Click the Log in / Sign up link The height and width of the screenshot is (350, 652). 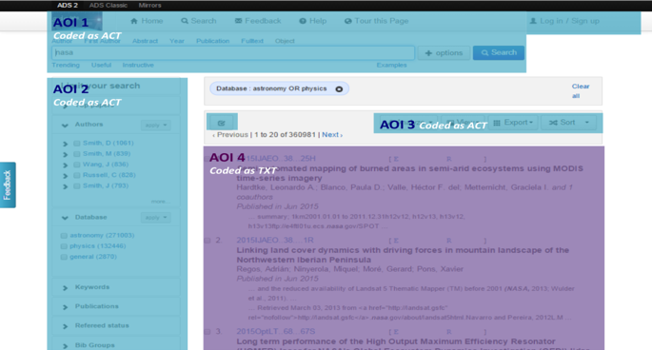click(564, 21)
